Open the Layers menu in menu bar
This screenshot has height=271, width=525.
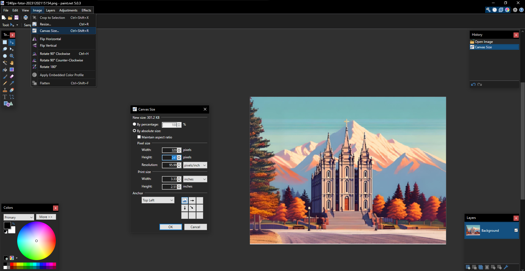coord(51,10)
